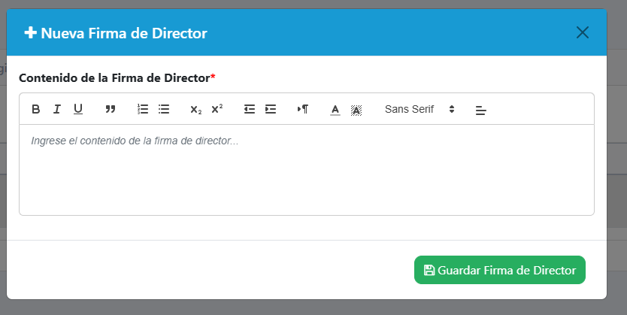627x315 pixels.
Task: Switch text direction with paragraph icon
Action: coord(303,109)
